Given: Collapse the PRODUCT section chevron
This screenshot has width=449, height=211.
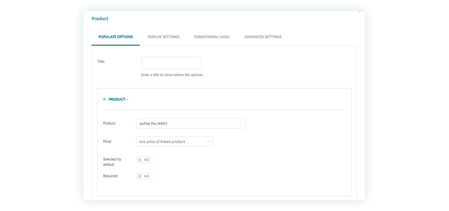Looking at the screenshot, I should point(104,99).
